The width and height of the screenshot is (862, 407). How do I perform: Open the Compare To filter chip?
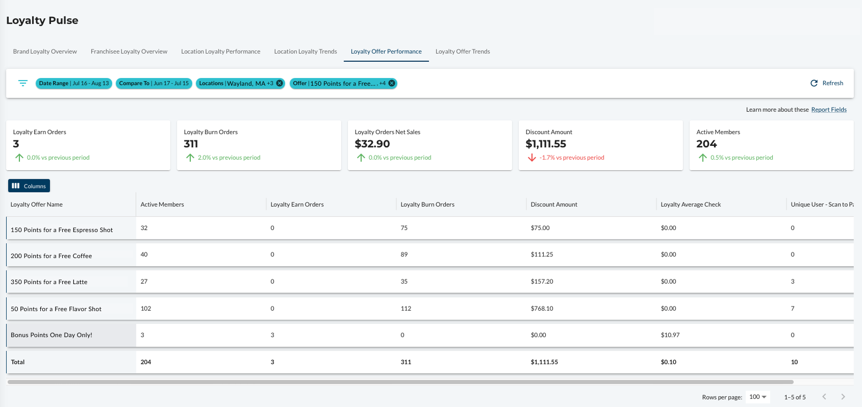coord(154,83)
